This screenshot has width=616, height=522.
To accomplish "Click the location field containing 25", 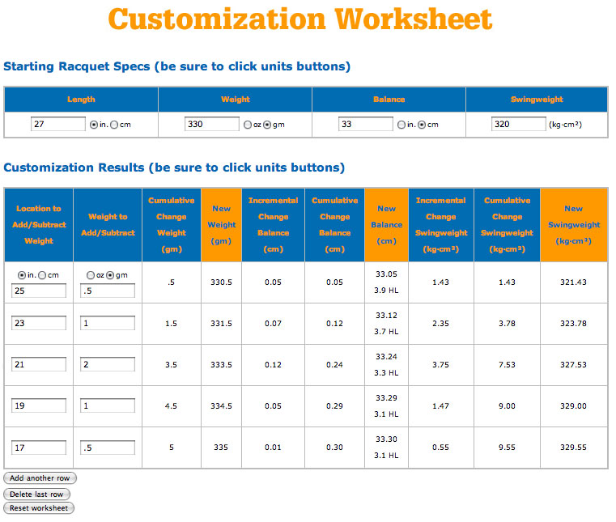I will click(x=39, y=291).
